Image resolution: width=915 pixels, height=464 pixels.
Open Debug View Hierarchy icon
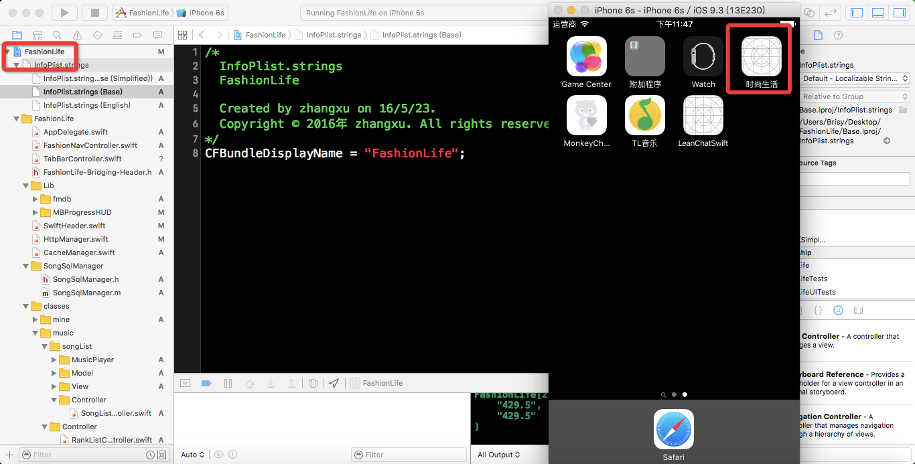[x=313, y=383]
